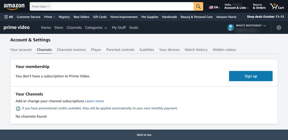Click the profile avatar icon
This screenshot has height=140, width=288.
pyautogui.click(x=231, y=27)
